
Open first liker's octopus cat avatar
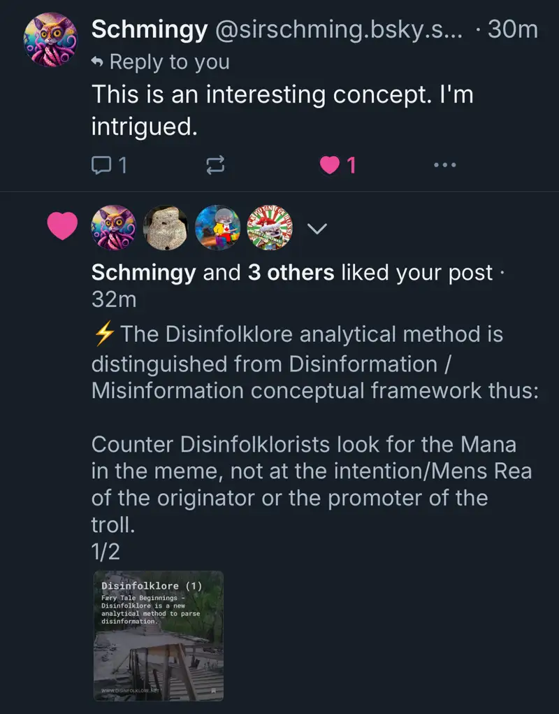(114, 227)
